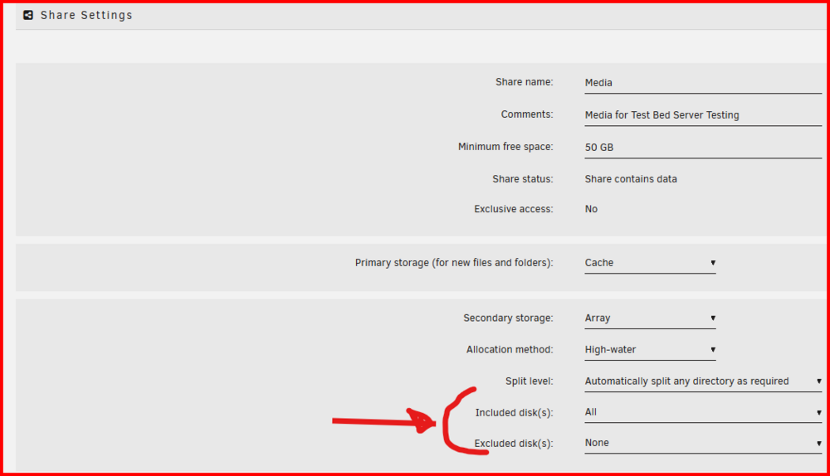
Task: Expand the Split level dropdown
Action: click(703, 381)
